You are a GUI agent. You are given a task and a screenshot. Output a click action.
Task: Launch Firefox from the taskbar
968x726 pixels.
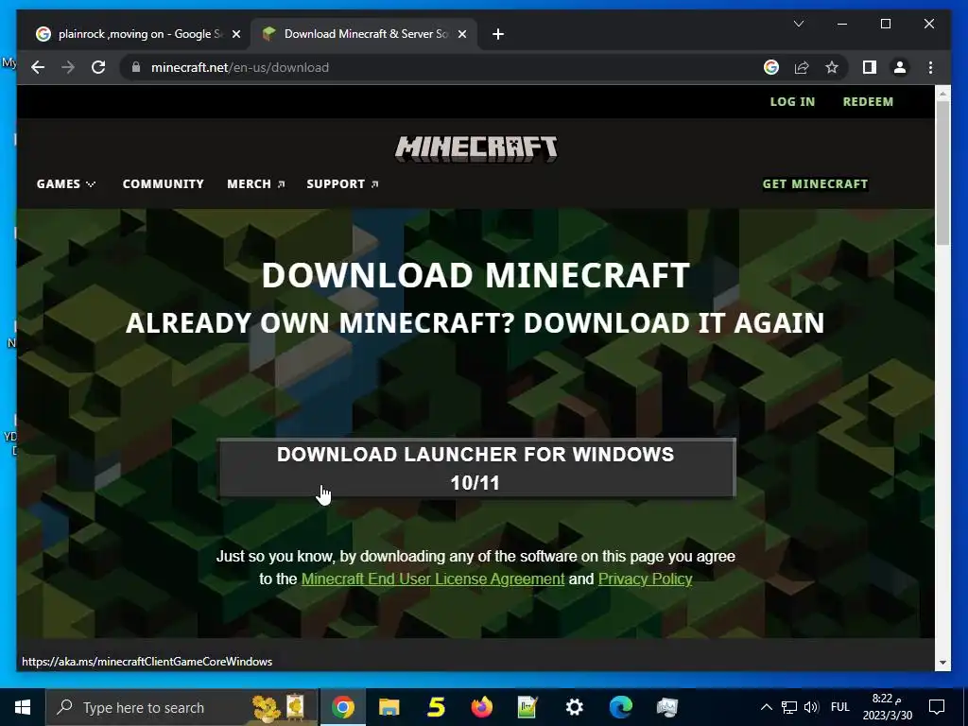(x=482, y=707)
